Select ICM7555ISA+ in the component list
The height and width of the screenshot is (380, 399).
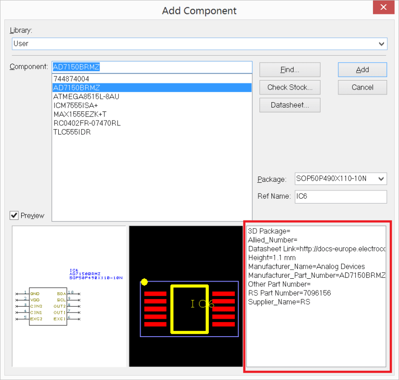coord(152,106)
